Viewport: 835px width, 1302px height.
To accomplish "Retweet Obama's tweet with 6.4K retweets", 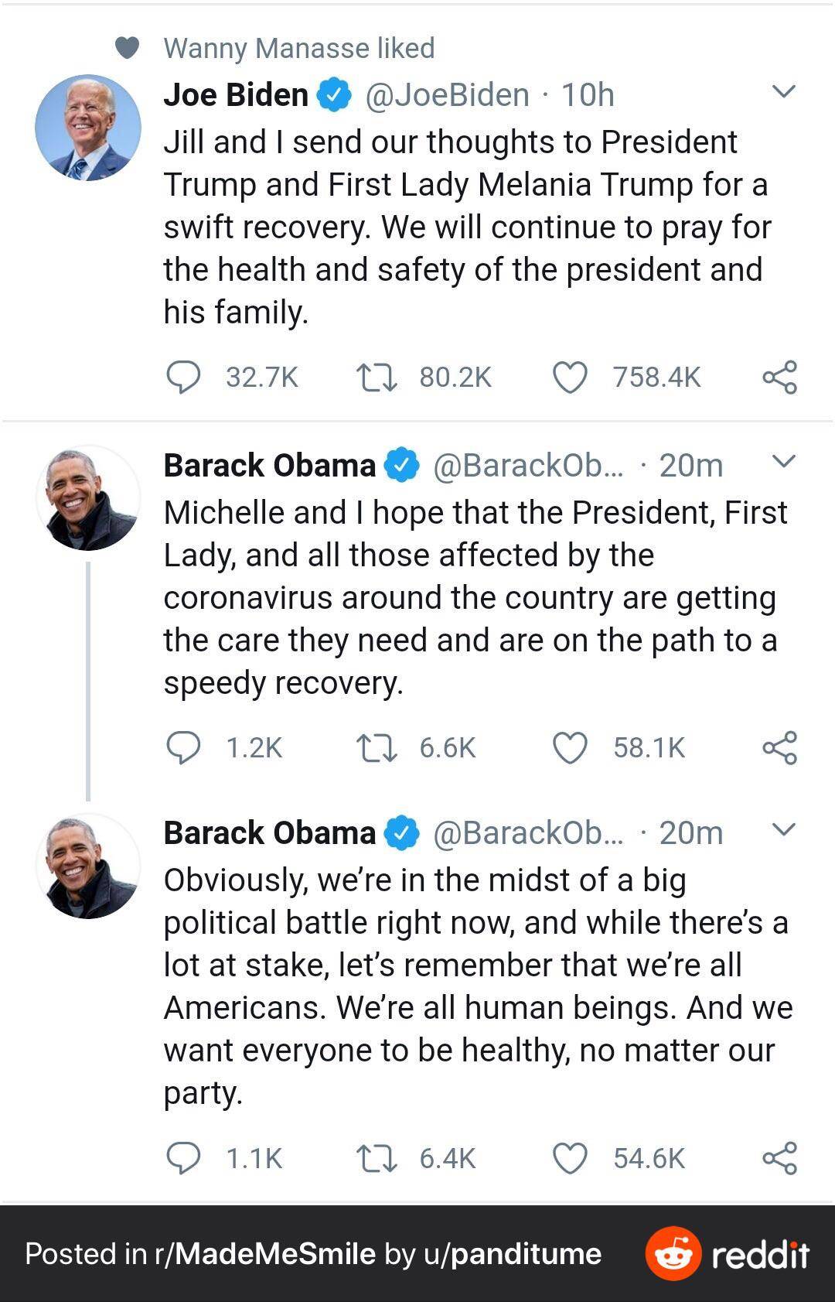I will pos(377,1158).
